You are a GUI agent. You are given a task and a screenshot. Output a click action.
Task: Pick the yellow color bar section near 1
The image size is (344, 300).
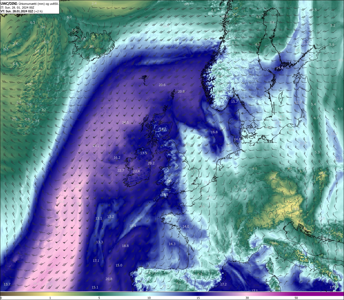pyautogui.click(x=50, y=294)
